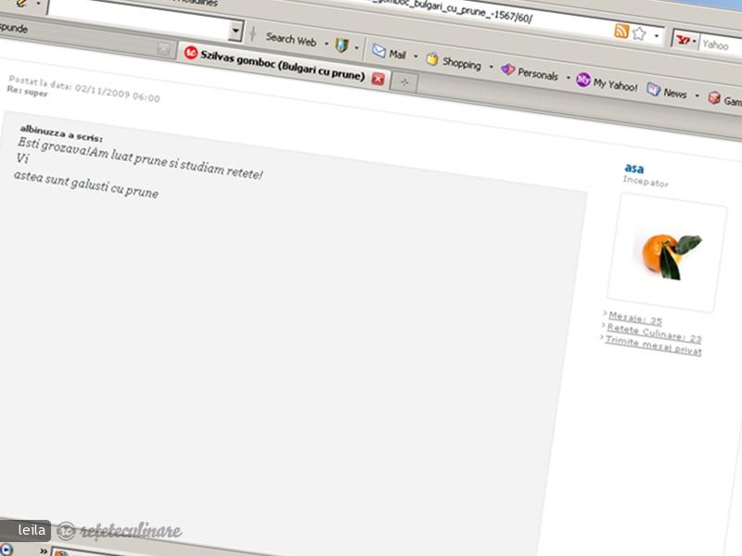This screenshot has width=742, height=556.
Task: Open the Shopping toolbar button label
Action: [461, 63]
